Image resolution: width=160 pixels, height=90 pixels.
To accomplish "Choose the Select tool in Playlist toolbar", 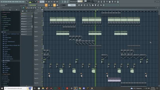I will coord(37,8).
